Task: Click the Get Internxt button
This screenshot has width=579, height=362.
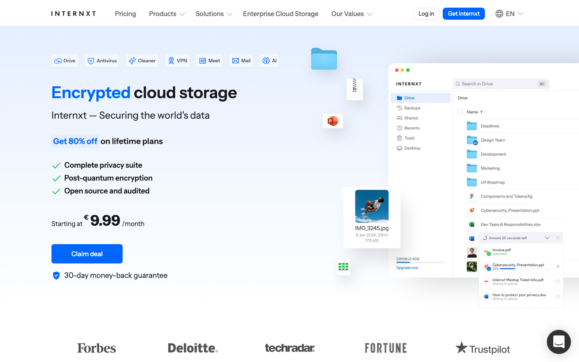Action: (464, 14)
